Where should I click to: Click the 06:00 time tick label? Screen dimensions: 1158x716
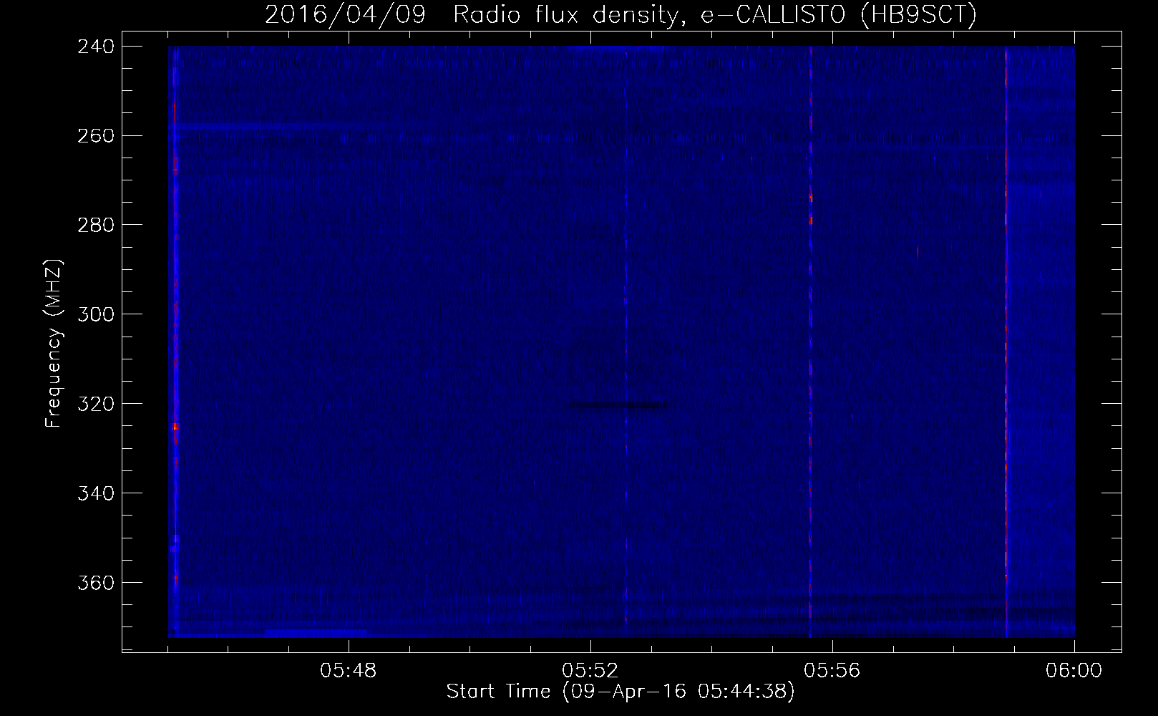point(1074,671)
